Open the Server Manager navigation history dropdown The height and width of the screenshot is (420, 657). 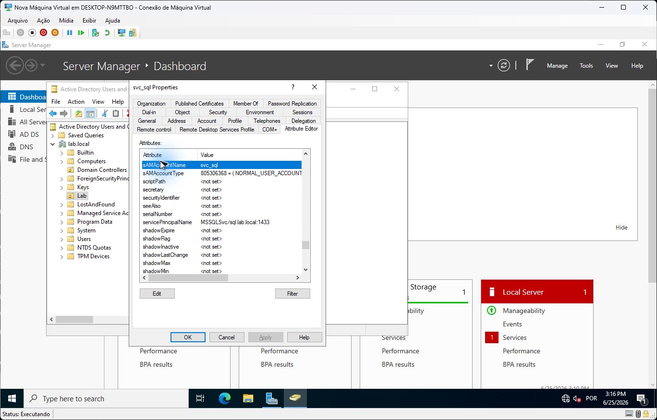(x=43, y=65)
